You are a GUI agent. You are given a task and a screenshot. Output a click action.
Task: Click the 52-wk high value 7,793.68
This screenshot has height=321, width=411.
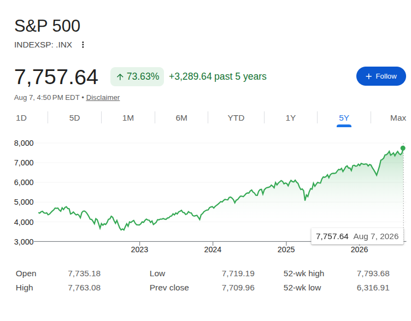pyautogui.click(x=373, y=274)
